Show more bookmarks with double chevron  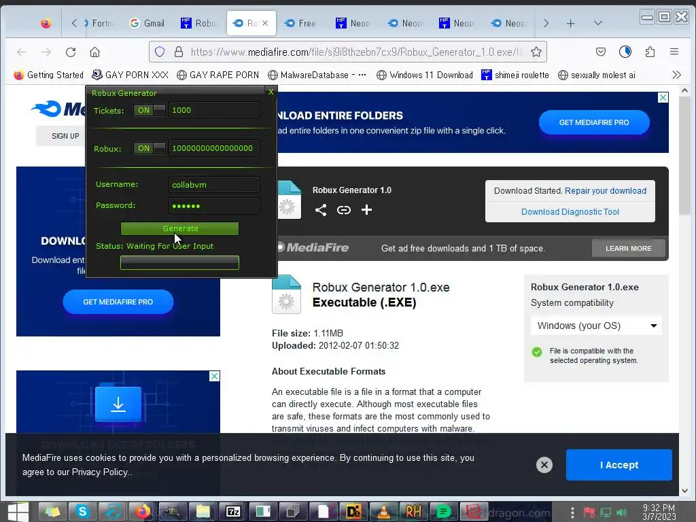click(x=676, y=75)
